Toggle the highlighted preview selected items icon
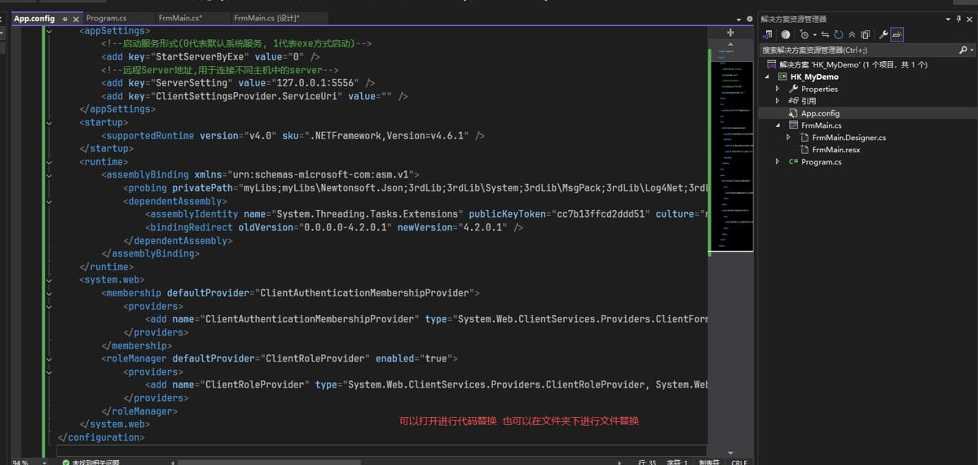The width and height of the screenshot is (978, 465). (897, 34)
